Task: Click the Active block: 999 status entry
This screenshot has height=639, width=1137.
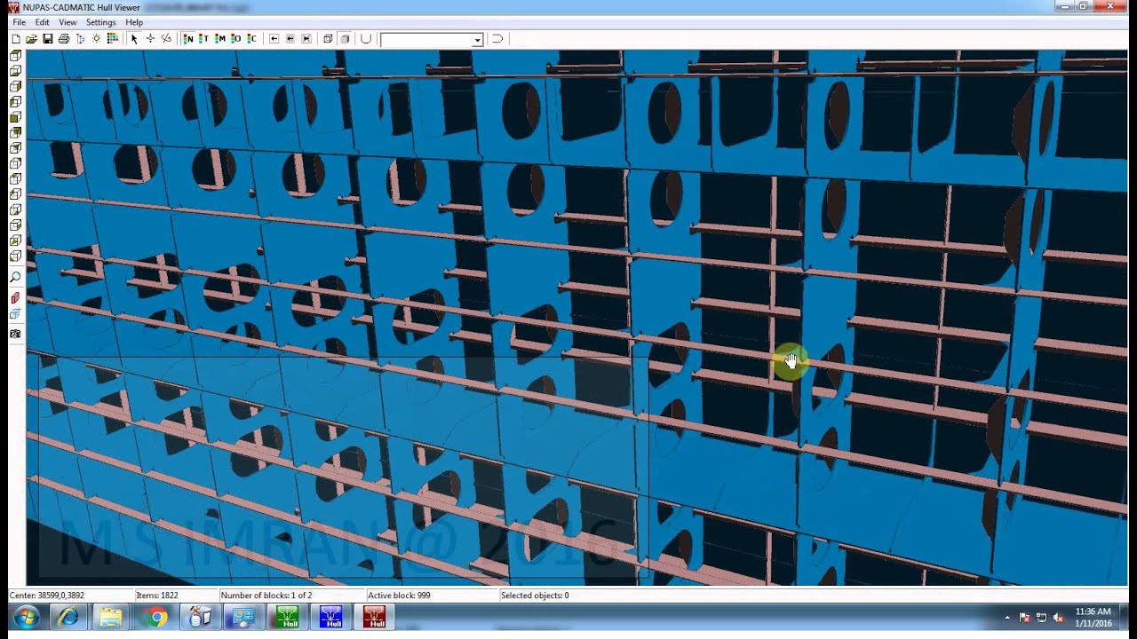Action: tap(399, 596)
